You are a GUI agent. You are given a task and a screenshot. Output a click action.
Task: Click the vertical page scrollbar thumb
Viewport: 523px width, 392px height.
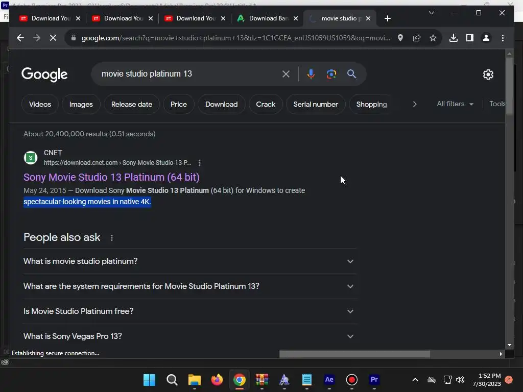tap(509, 86)
